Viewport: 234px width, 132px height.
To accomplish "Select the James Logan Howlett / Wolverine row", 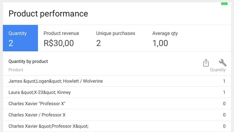I will [x=56, y=81].
